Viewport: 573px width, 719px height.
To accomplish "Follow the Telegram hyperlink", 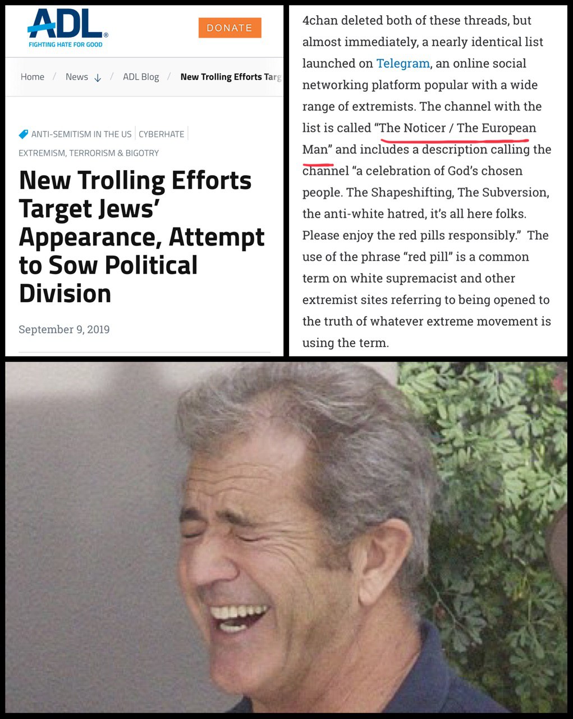I will pos(403,63).
